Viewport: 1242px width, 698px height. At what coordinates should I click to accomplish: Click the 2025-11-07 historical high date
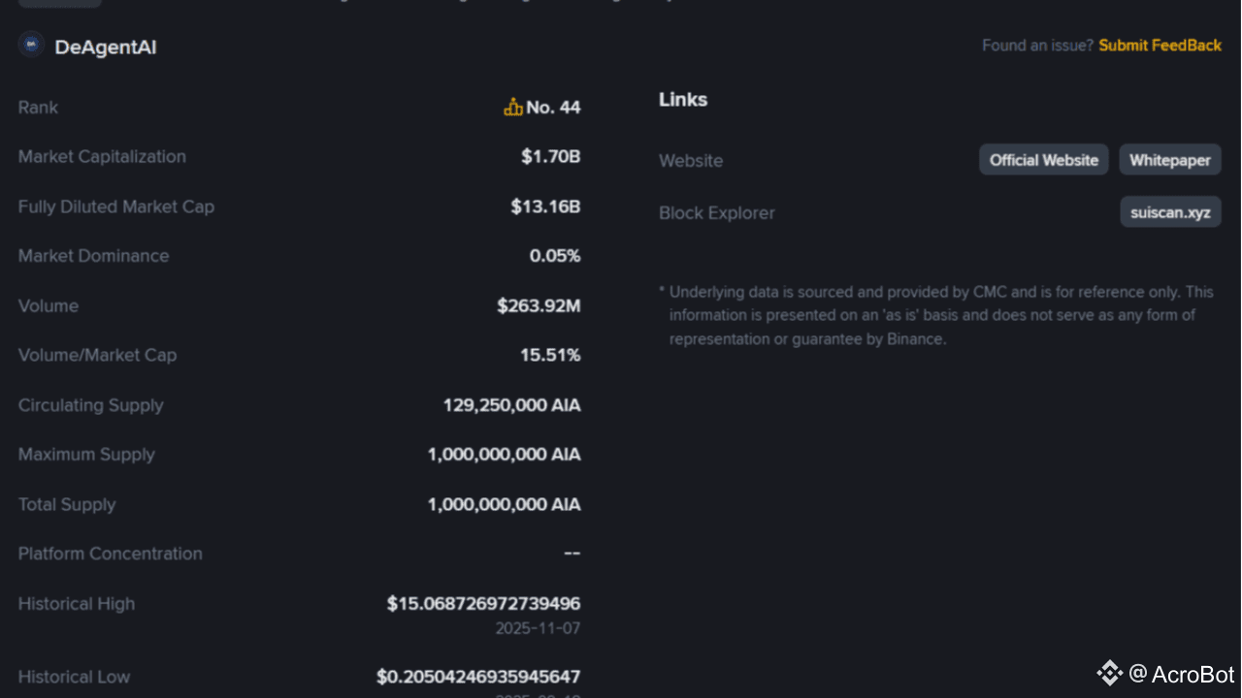pyautogui.click(x=538, y=628)
